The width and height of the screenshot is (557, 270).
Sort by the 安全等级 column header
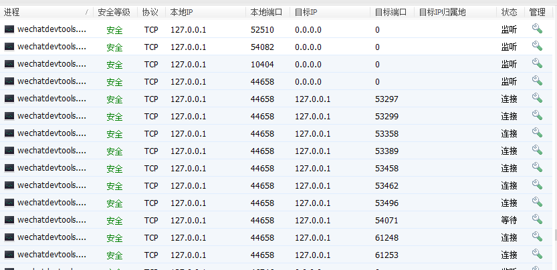point(115,13)
